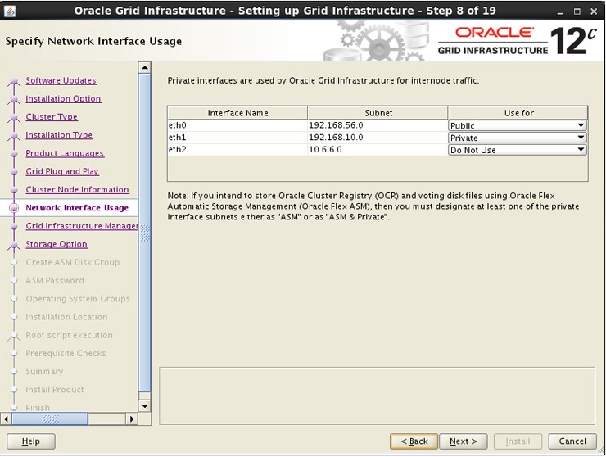Cancel the Grid Infrastructure installation
Screen dimensions: 606x457
[572, 441]
